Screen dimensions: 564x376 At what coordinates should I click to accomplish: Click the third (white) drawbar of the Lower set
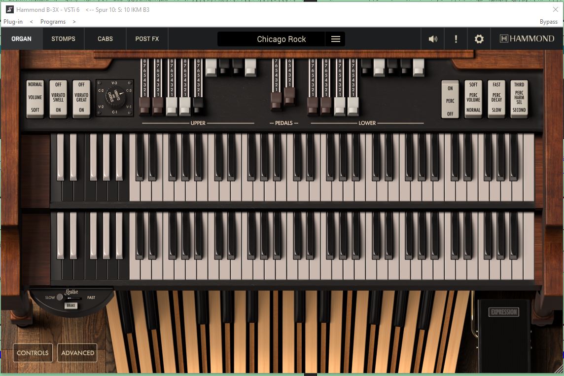[340, 106]
